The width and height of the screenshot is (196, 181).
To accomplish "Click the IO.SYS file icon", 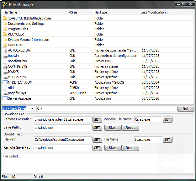I will pyautogui.click(x=5, y=72).
